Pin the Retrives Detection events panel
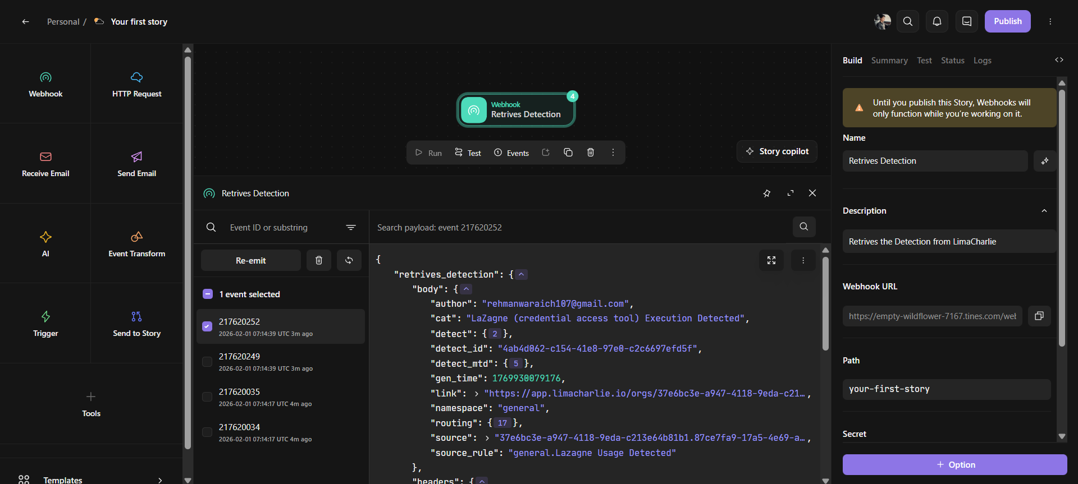The height and width of the screenshot is (484, 1078). [767, 193]
